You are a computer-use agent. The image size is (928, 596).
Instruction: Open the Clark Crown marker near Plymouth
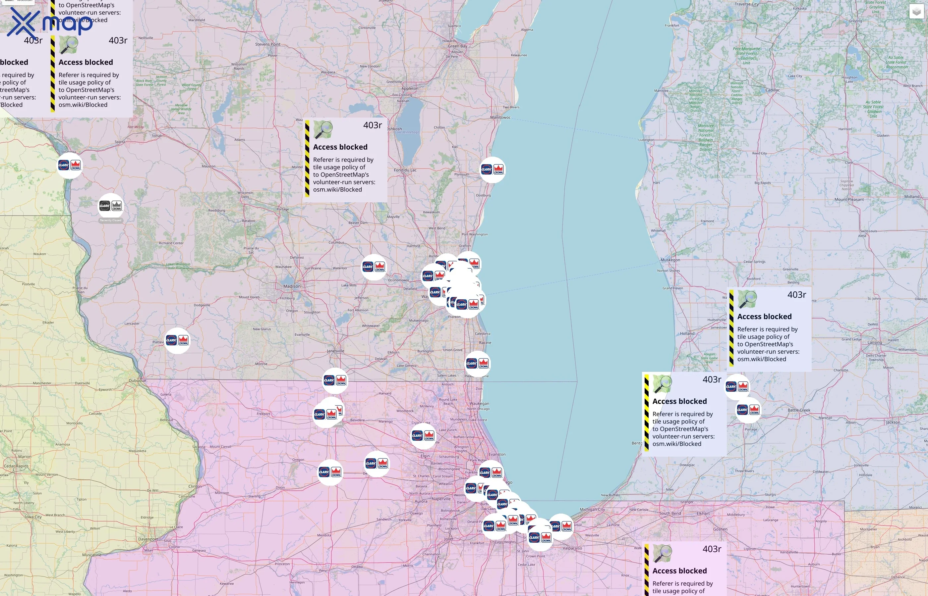point(492,170)
